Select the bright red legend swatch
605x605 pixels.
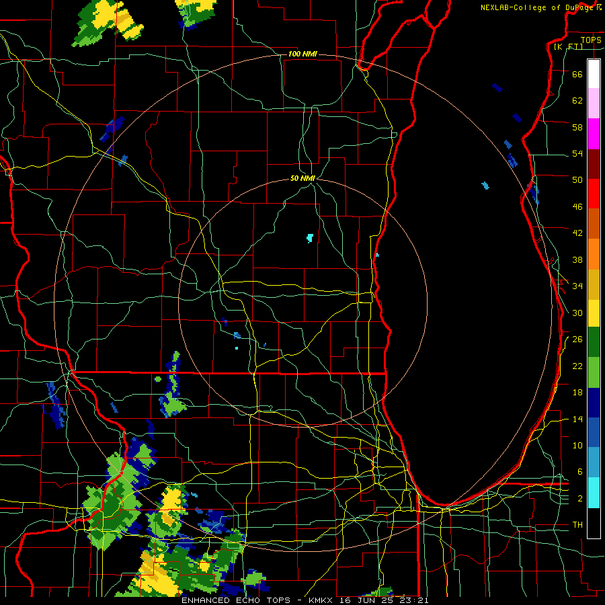(x=594, y=194)
